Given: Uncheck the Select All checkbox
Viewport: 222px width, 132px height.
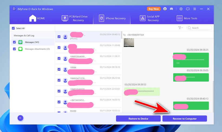Looking at the screenshot, I should (x=13, y=28).
